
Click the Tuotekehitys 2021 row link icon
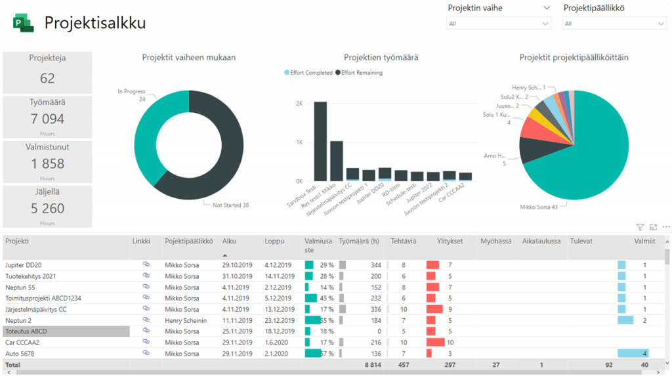146,276
